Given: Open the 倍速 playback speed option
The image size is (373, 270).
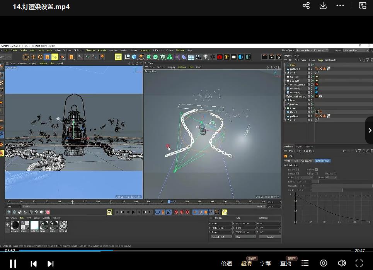Looking at the screenshot, I should (227, 263).
